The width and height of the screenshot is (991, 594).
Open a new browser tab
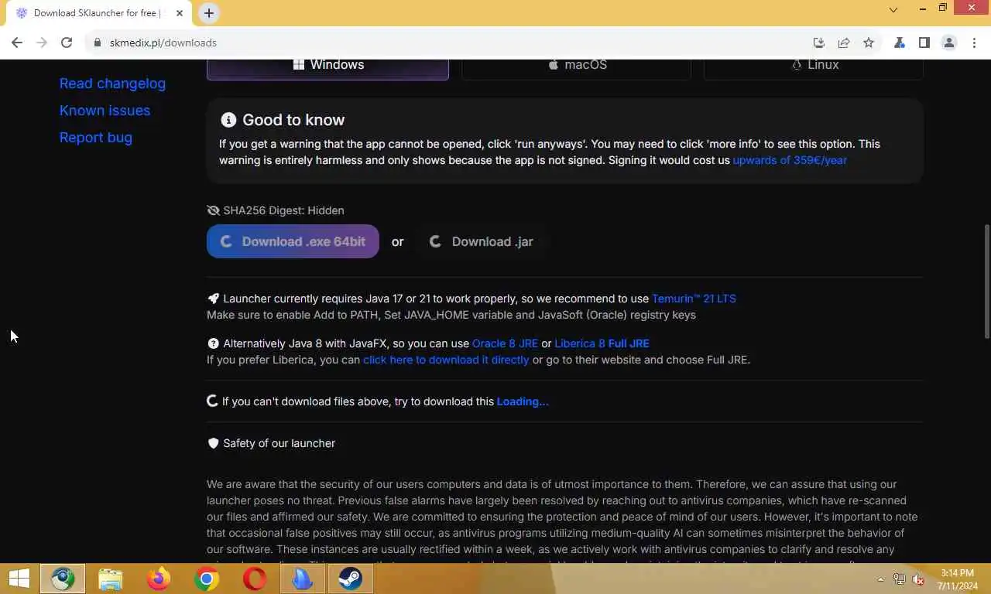click(209, 13)
